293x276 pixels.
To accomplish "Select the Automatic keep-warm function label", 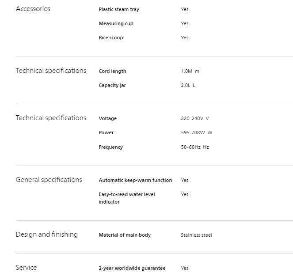I will (x=135, y=180).
